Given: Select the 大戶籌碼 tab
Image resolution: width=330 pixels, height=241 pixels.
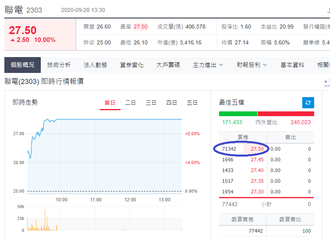Looking at the screenshot, I should tap(168, 65).
